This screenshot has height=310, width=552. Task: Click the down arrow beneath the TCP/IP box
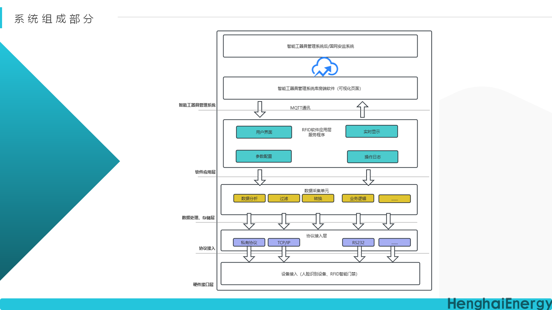pos(284,254)
